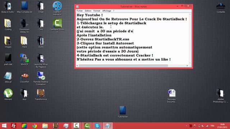This screenshot has width=230, height=129.
Task: Click the line '3-Cliquez Sur Install Autoreset'
Action: click(x=105, y=43)
